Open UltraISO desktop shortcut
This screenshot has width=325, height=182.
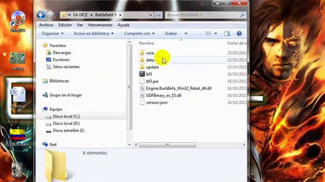(18, 21)
